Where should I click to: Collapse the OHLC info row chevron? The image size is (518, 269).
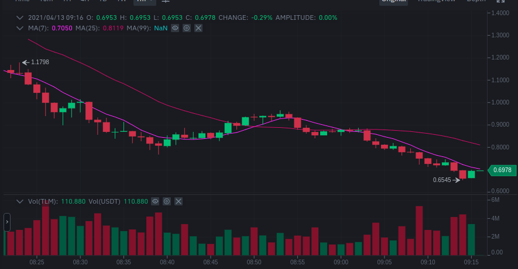(x=20, y=18)
